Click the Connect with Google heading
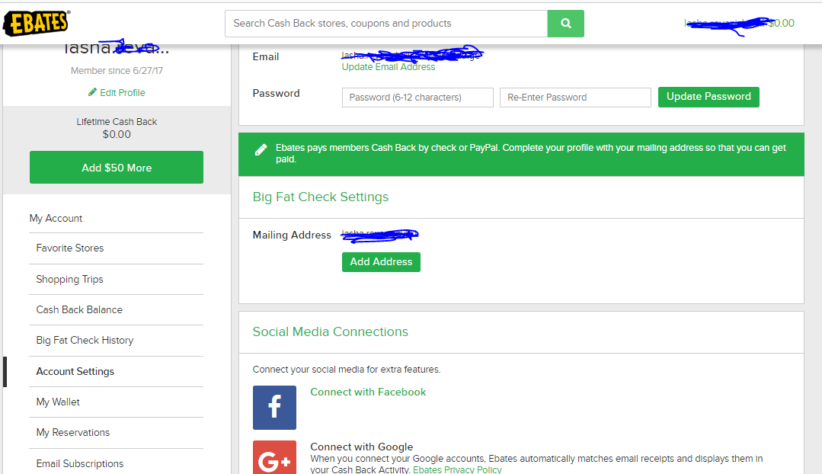Viewport: 822px width, 474px height. [362, 447]
